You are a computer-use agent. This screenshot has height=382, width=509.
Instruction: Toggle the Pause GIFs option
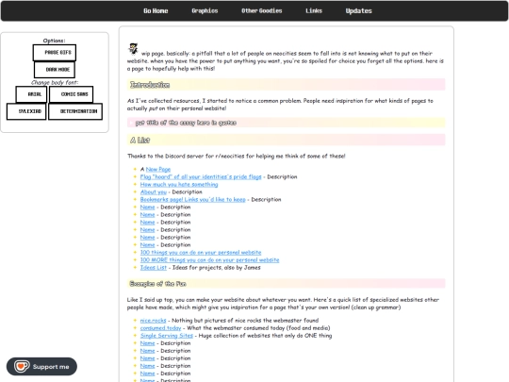(x=55, y=53)
